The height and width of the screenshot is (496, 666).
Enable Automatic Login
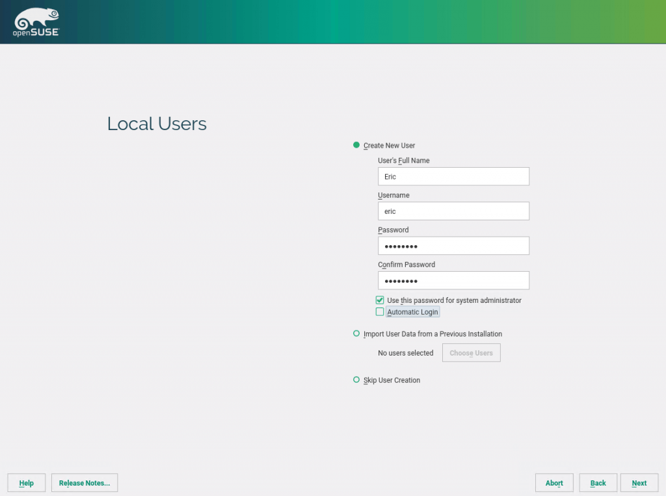[x=380, y=311]
